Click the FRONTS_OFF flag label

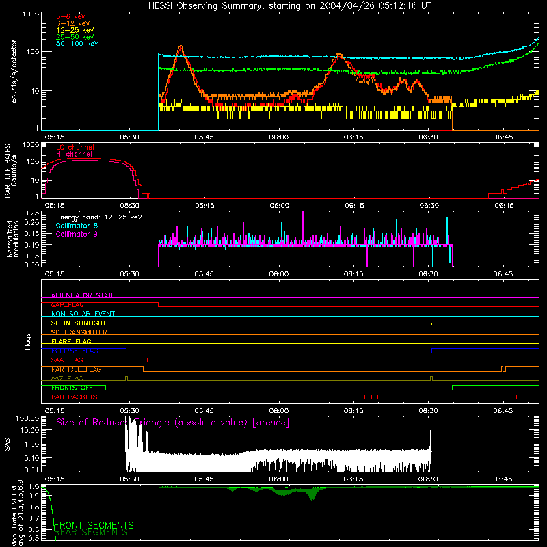click(72, 388)
